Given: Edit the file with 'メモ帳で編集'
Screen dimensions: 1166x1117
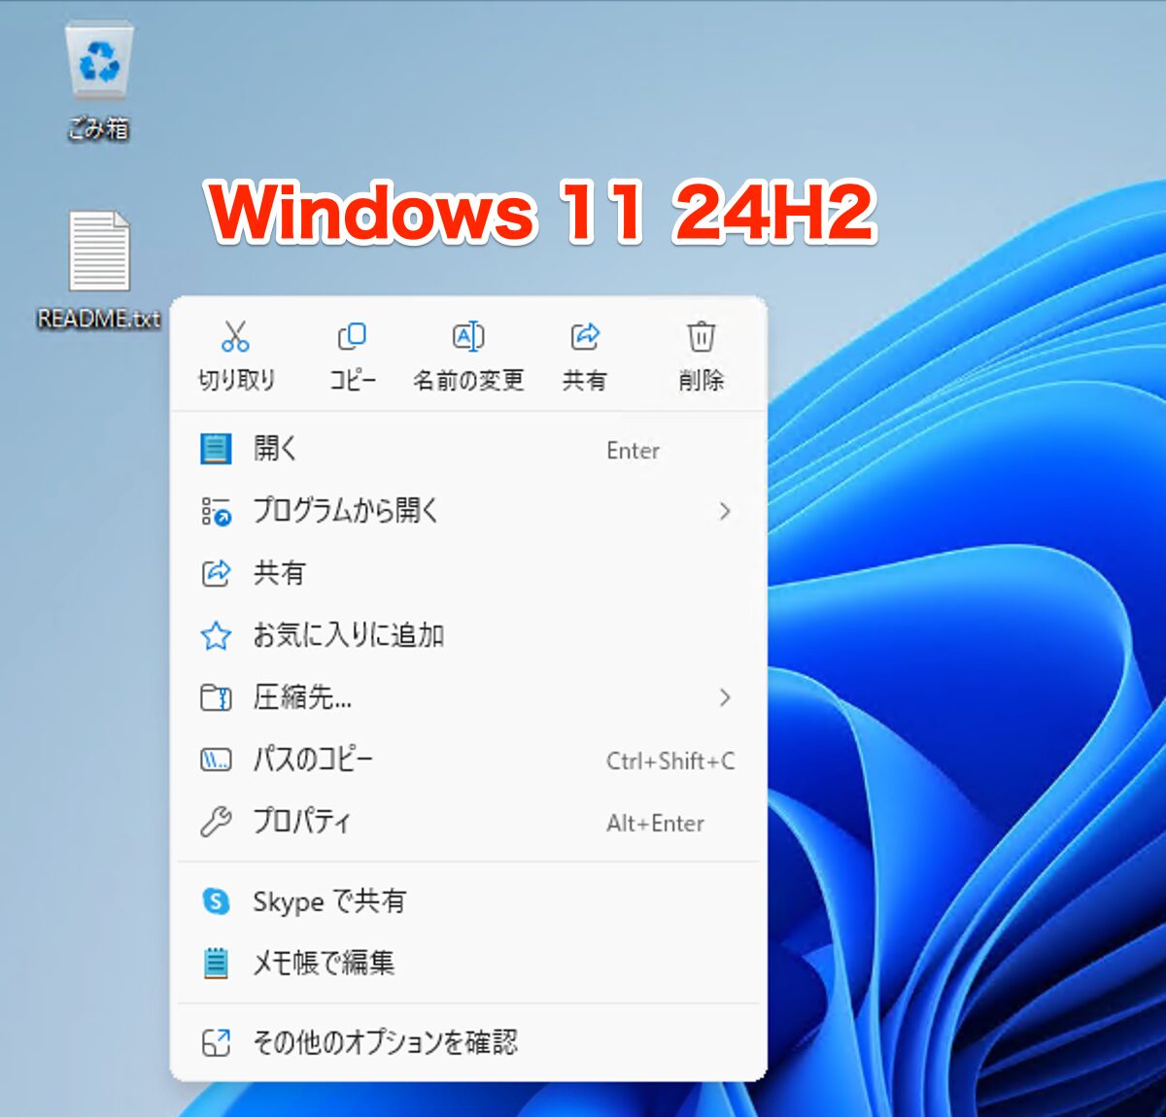Looking at the screenshot, I should (324, 963).
